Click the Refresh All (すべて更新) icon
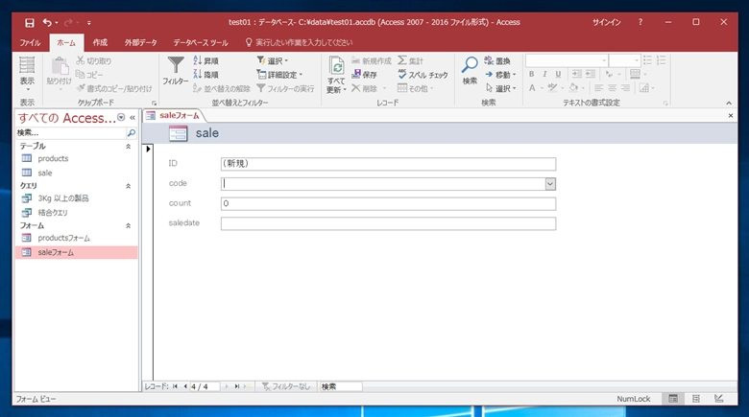Image resolution: width=749 pixels, height=417 pixels. [336, 65]
